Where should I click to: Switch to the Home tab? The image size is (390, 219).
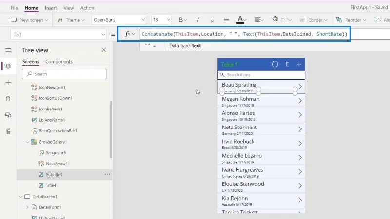(31, 8)
